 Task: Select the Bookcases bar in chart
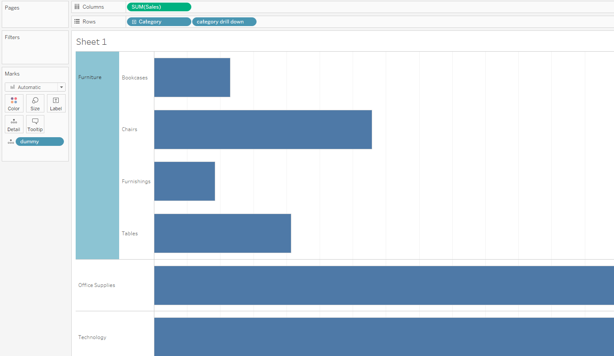(192, 77)
